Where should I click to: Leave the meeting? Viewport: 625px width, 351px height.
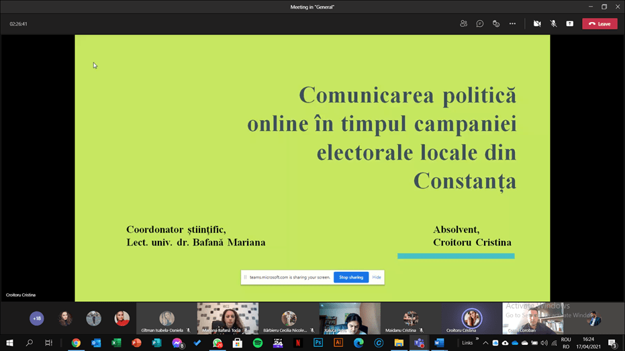599,23
